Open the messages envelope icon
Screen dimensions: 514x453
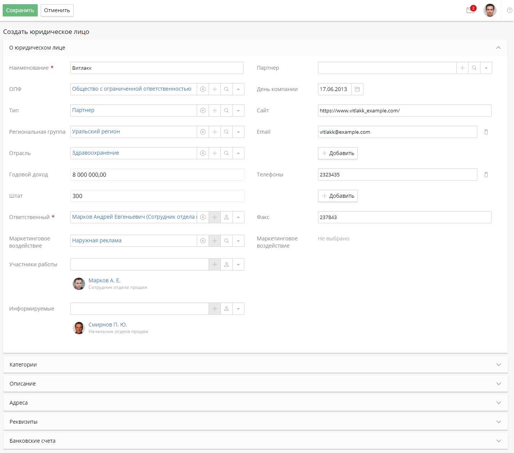click(471, 10)
